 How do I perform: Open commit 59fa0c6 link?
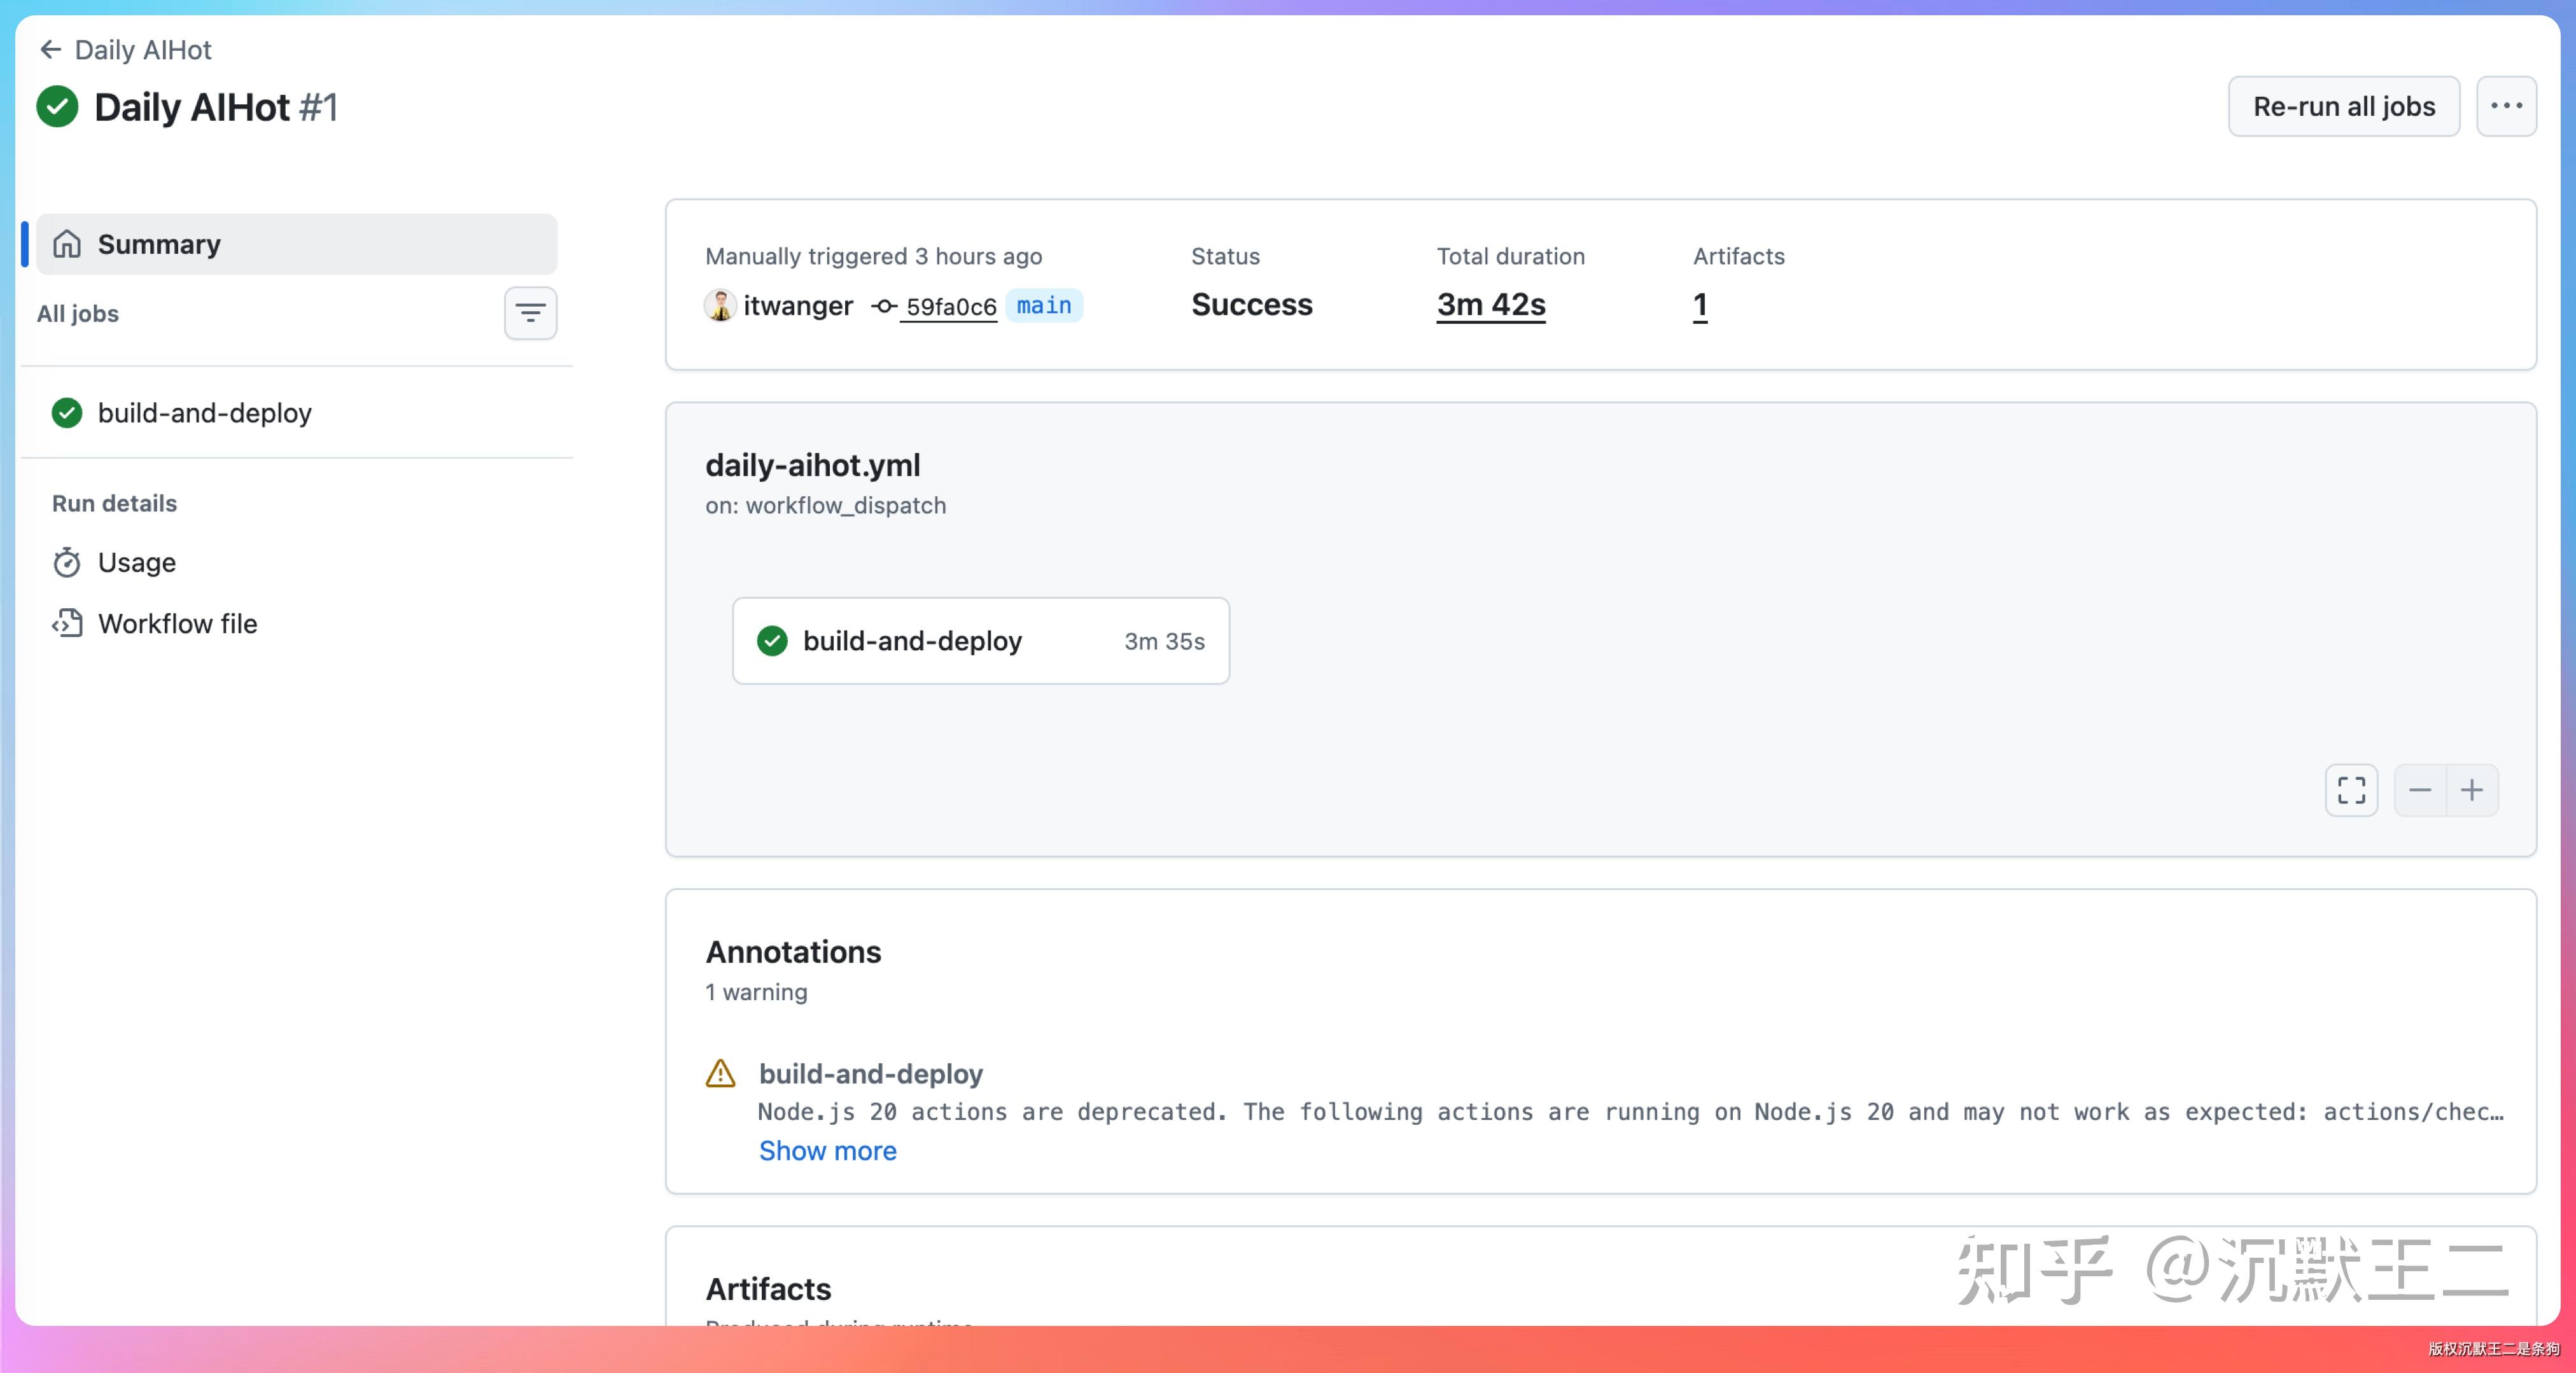tap(950, 306)
